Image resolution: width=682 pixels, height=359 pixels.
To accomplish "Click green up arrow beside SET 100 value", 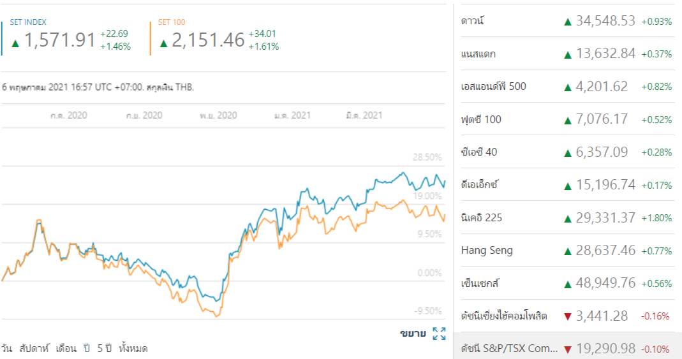I will (163, 43).
